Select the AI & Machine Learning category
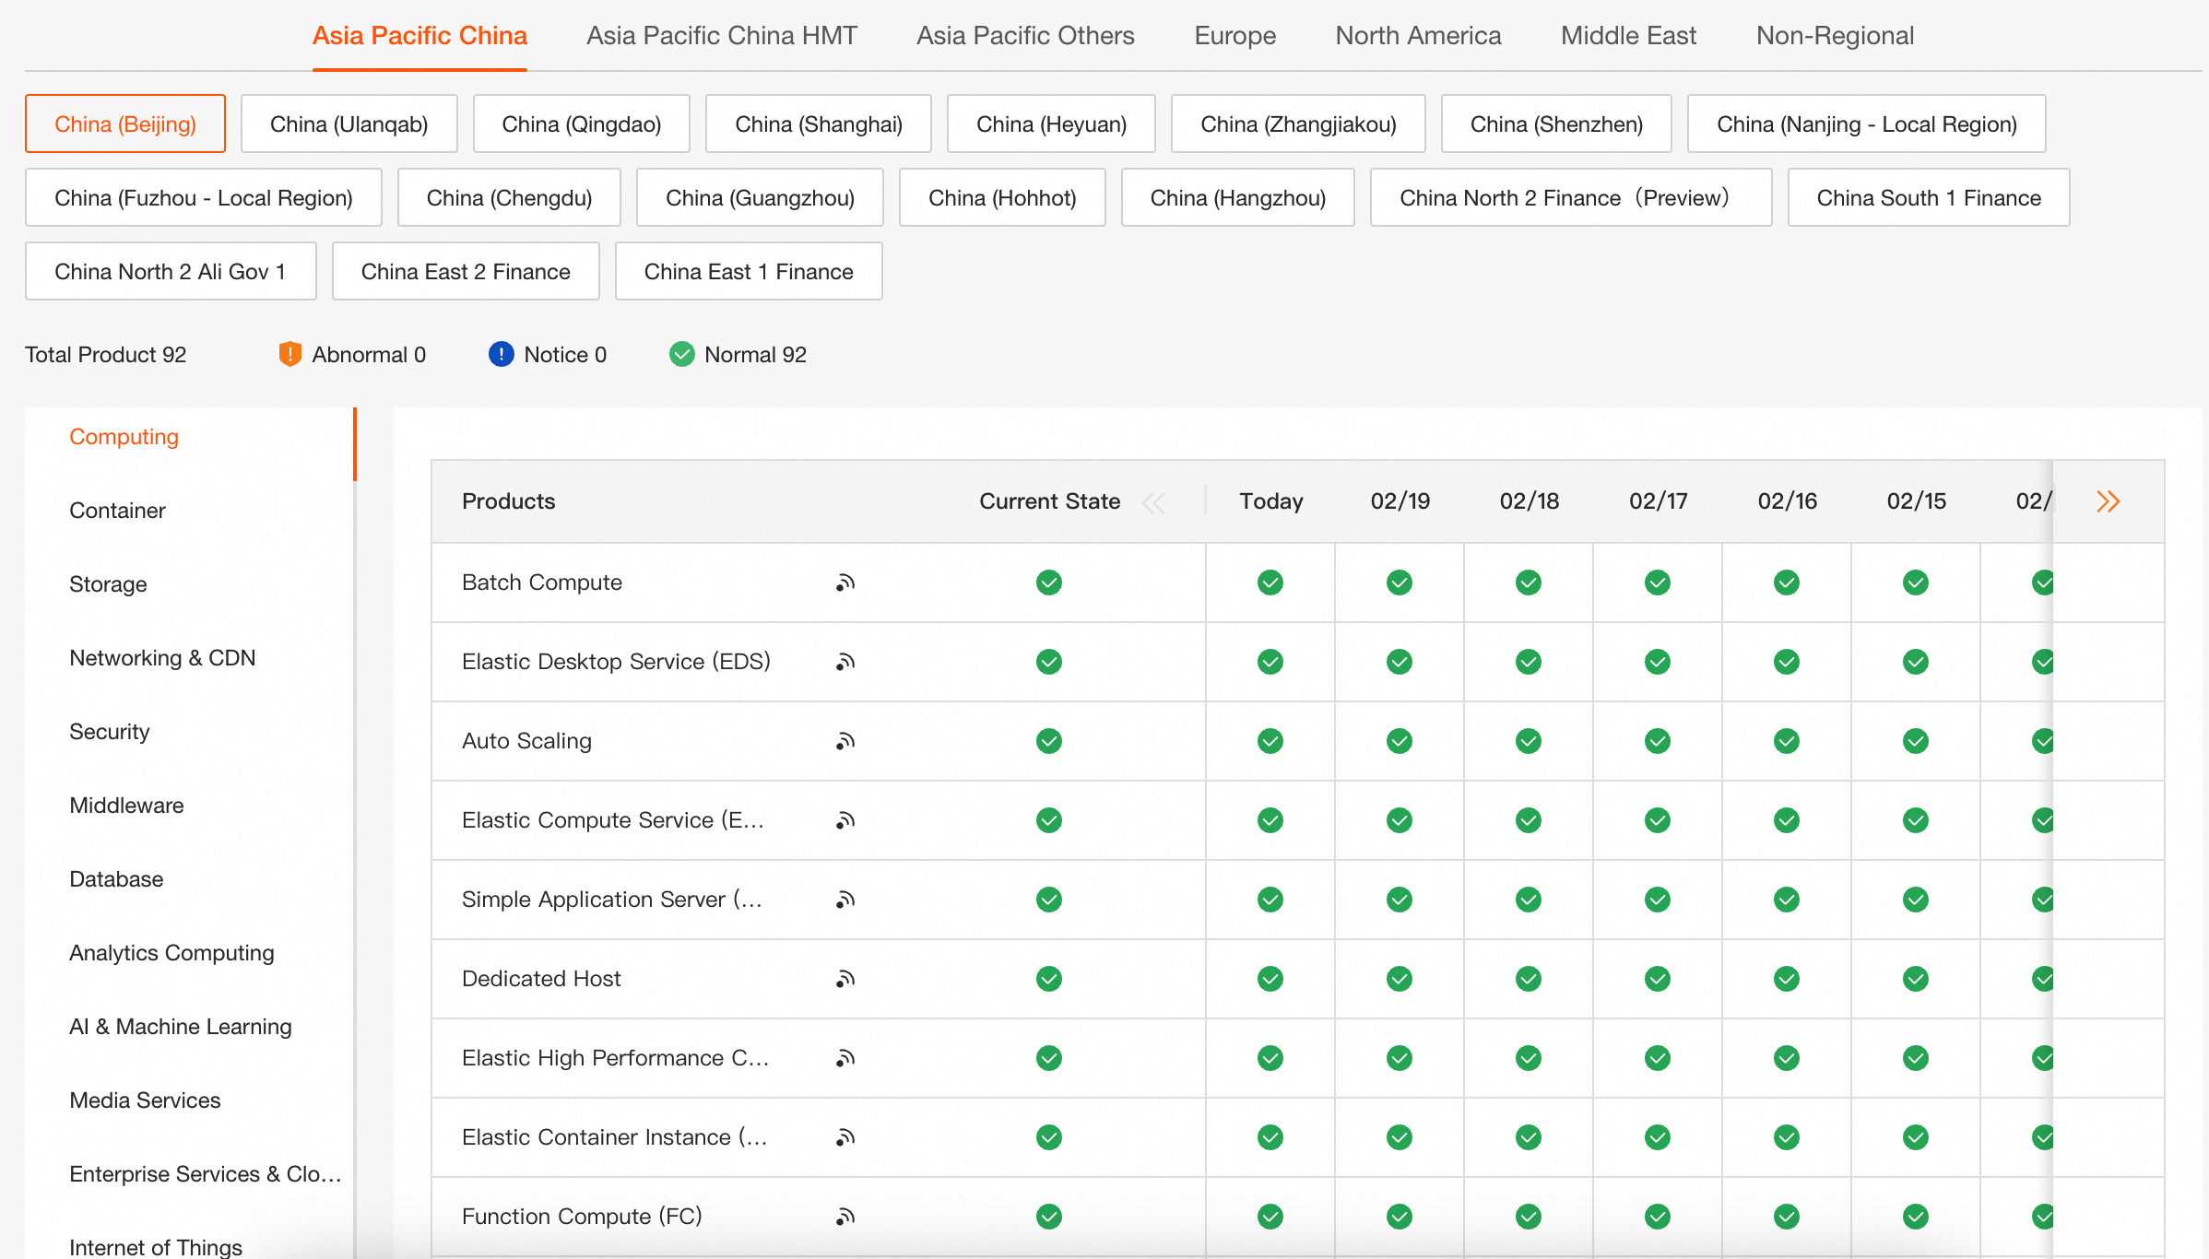2209x1259 pixels. click(181, 1027)
